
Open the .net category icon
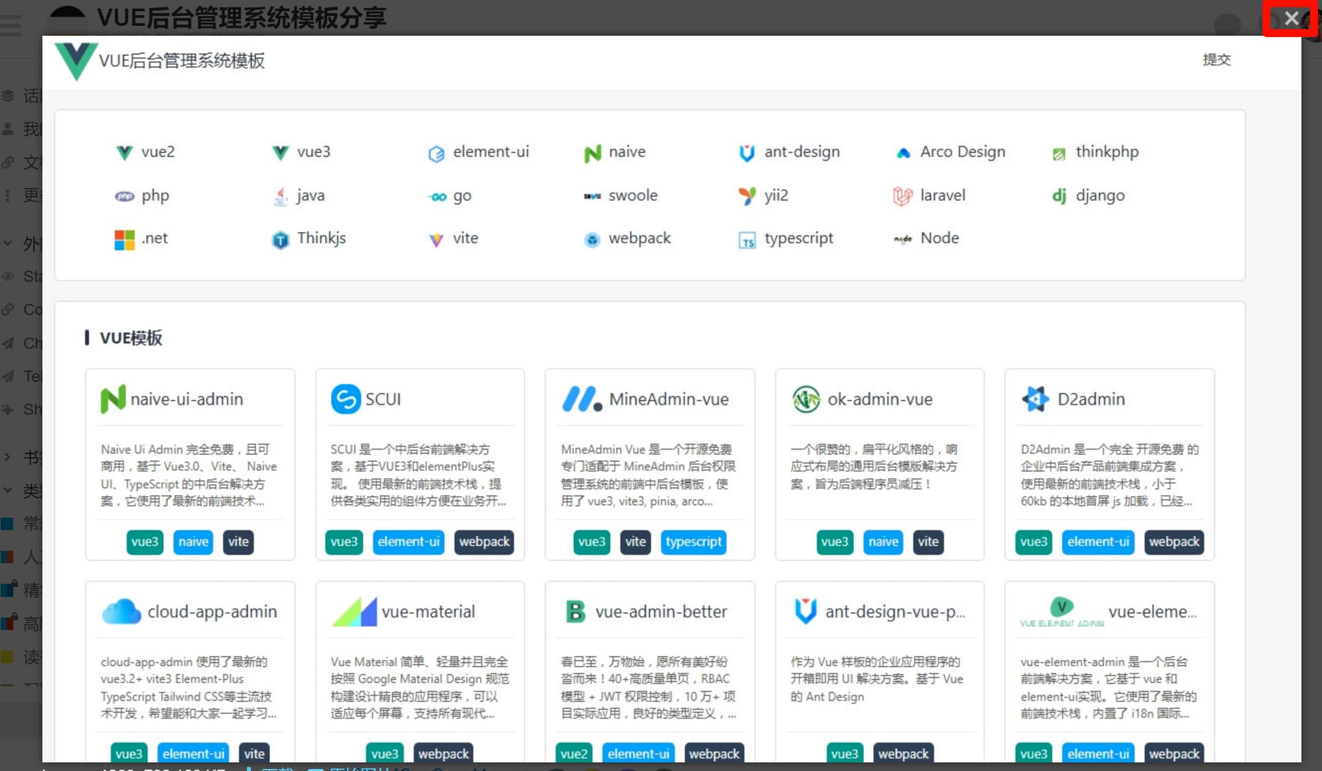click(x=125, y=240)
